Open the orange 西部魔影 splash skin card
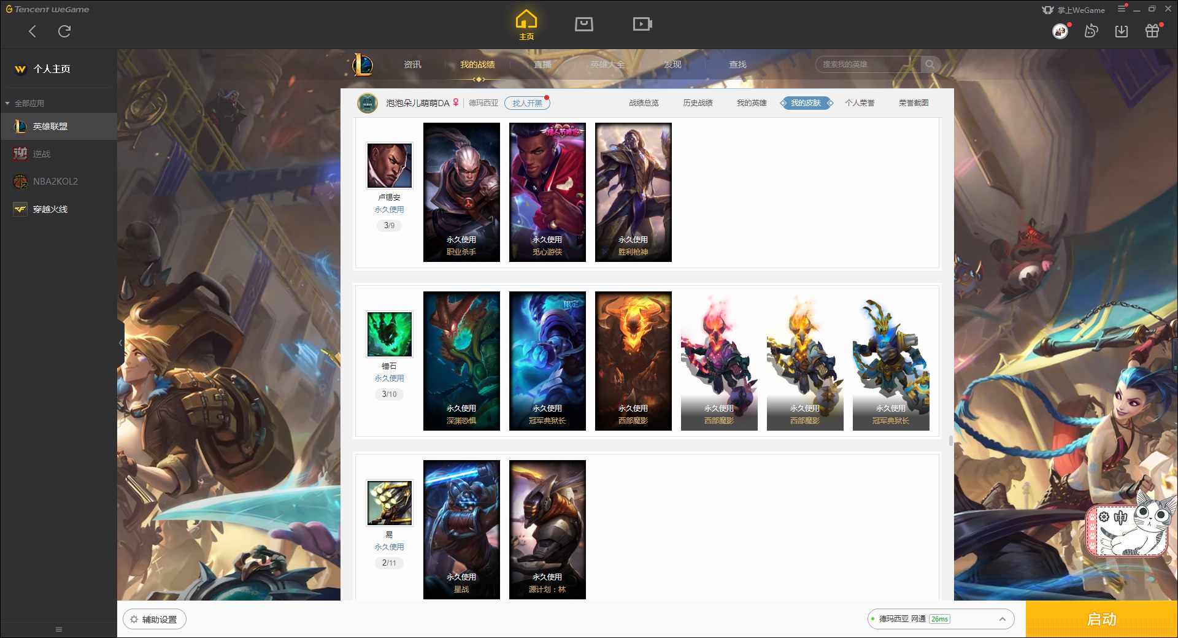The width and height of the screenshot is (1178, 638). [x=633, y=361]
